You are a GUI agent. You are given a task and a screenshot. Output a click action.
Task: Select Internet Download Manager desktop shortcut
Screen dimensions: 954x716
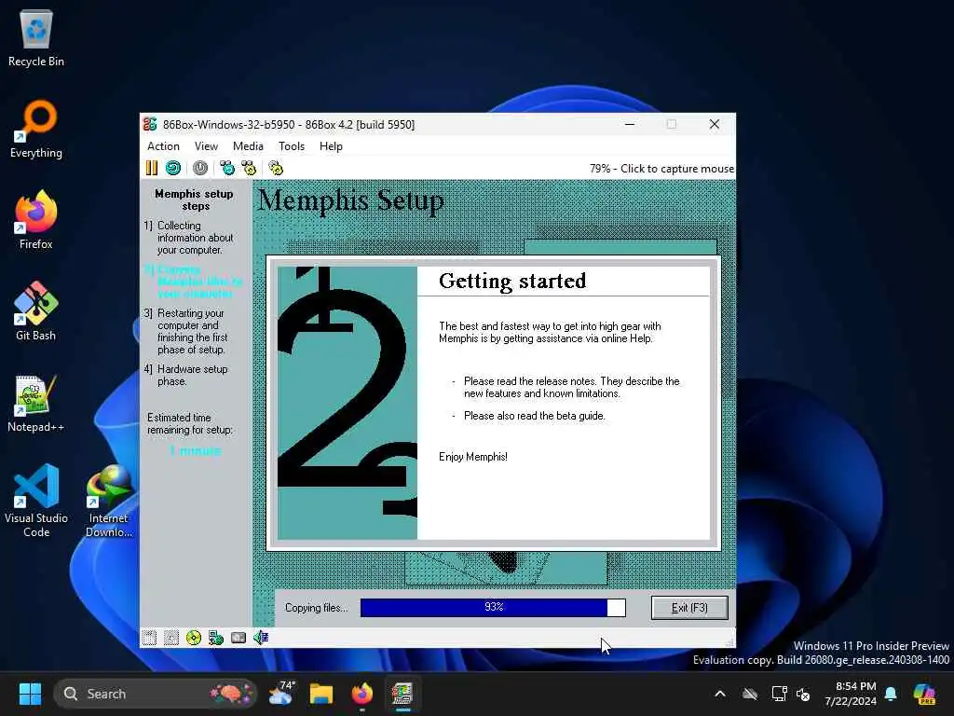pyautogui.click(x=109, y=501)
